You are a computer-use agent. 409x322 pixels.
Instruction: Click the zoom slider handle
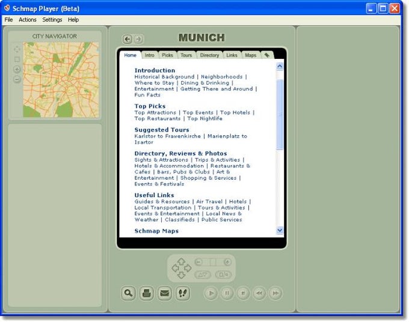[x=213, y=262]
